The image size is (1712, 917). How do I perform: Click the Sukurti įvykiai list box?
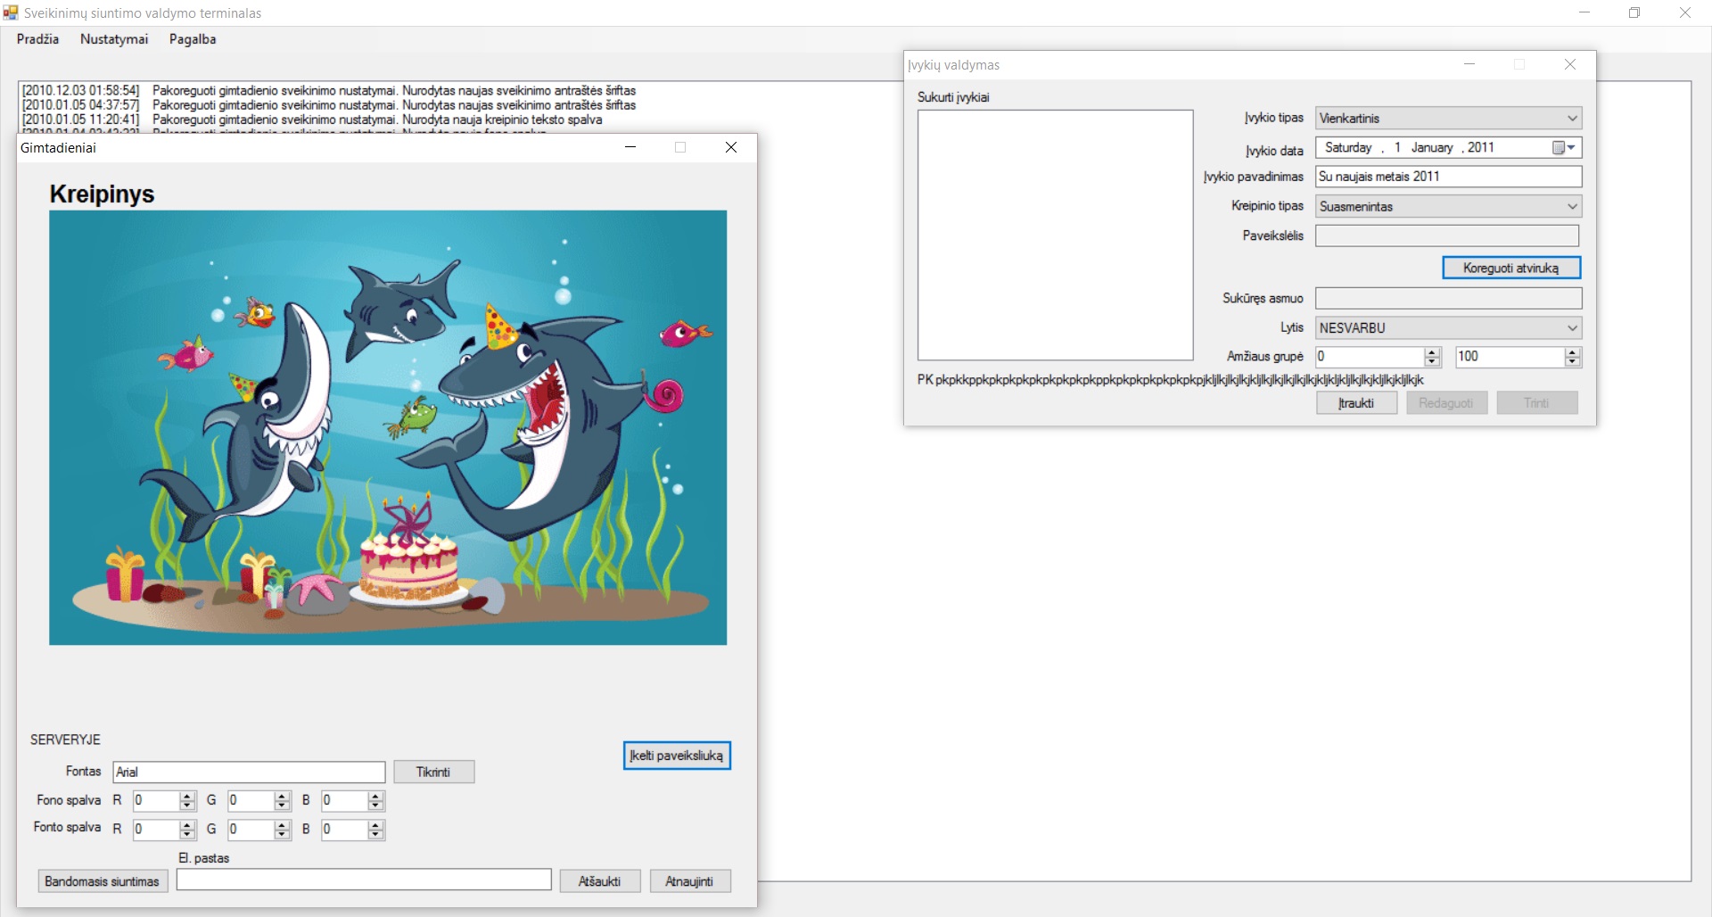(x=1055, y=235)
